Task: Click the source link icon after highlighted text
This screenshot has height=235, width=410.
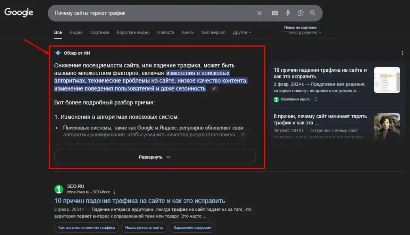Action: pyautogui.click(x=214, y=89)
